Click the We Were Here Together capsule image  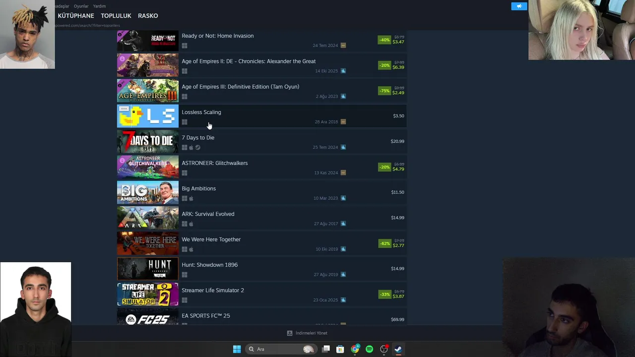pos(148,243)
